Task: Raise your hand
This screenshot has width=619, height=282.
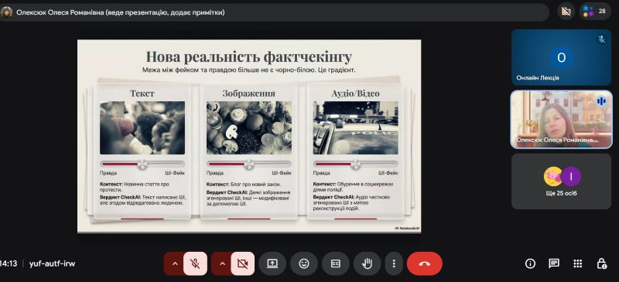Action: coord(367,263)
